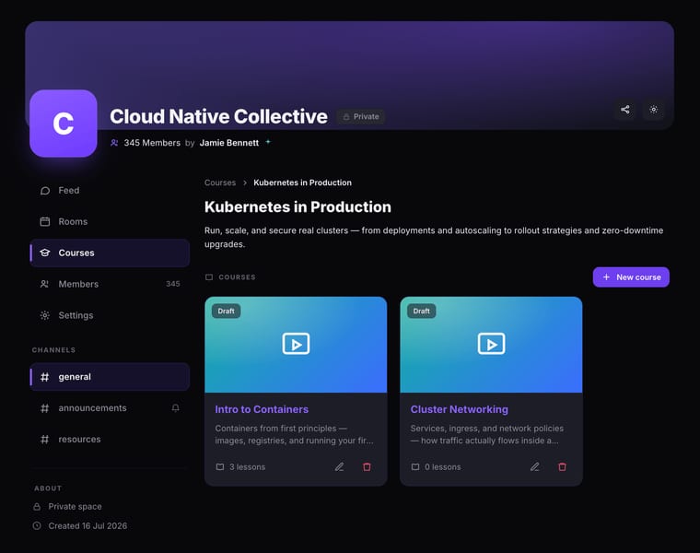Click the lock icon beside Private space
The height and width of the screenshot is (553, 700).
tap(37, 507)
